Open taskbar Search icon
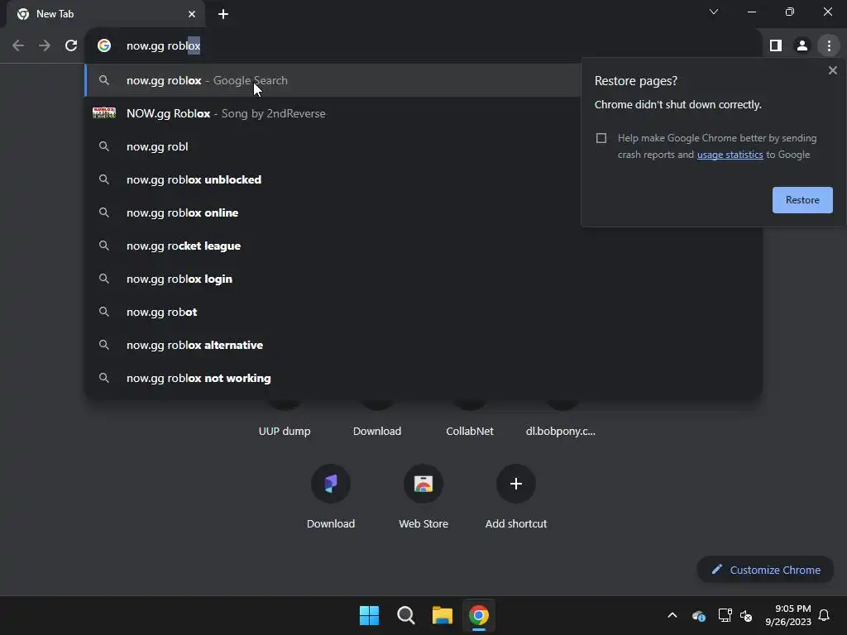Screen dimensions: 847x635 pyautogui.click(x=405, y=615)
